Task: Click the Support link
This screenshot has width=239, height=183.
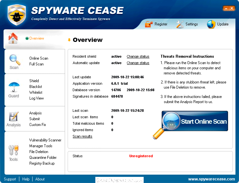Action: (x=10, y=179)
